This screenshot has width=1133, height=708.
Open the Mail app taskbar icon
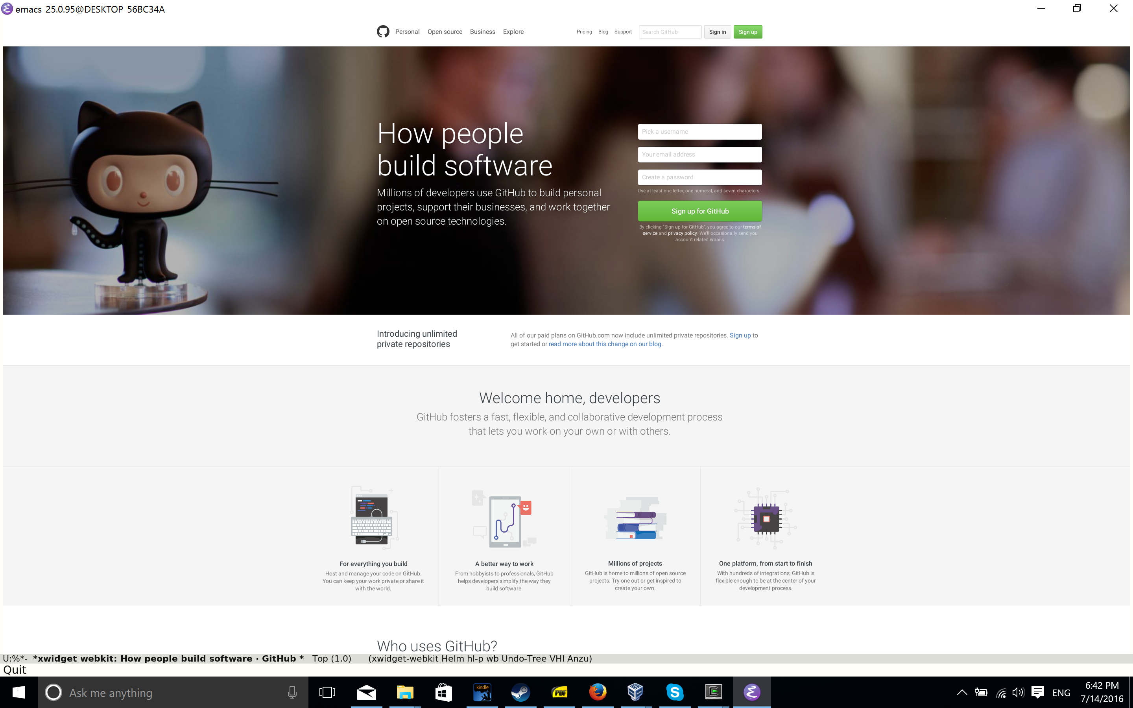tap(367, 692)
